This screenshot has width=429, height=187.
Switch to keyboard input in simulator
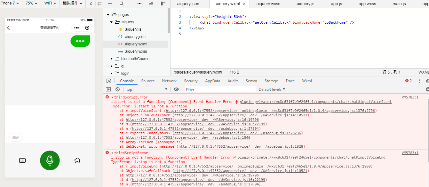point(22,160)
